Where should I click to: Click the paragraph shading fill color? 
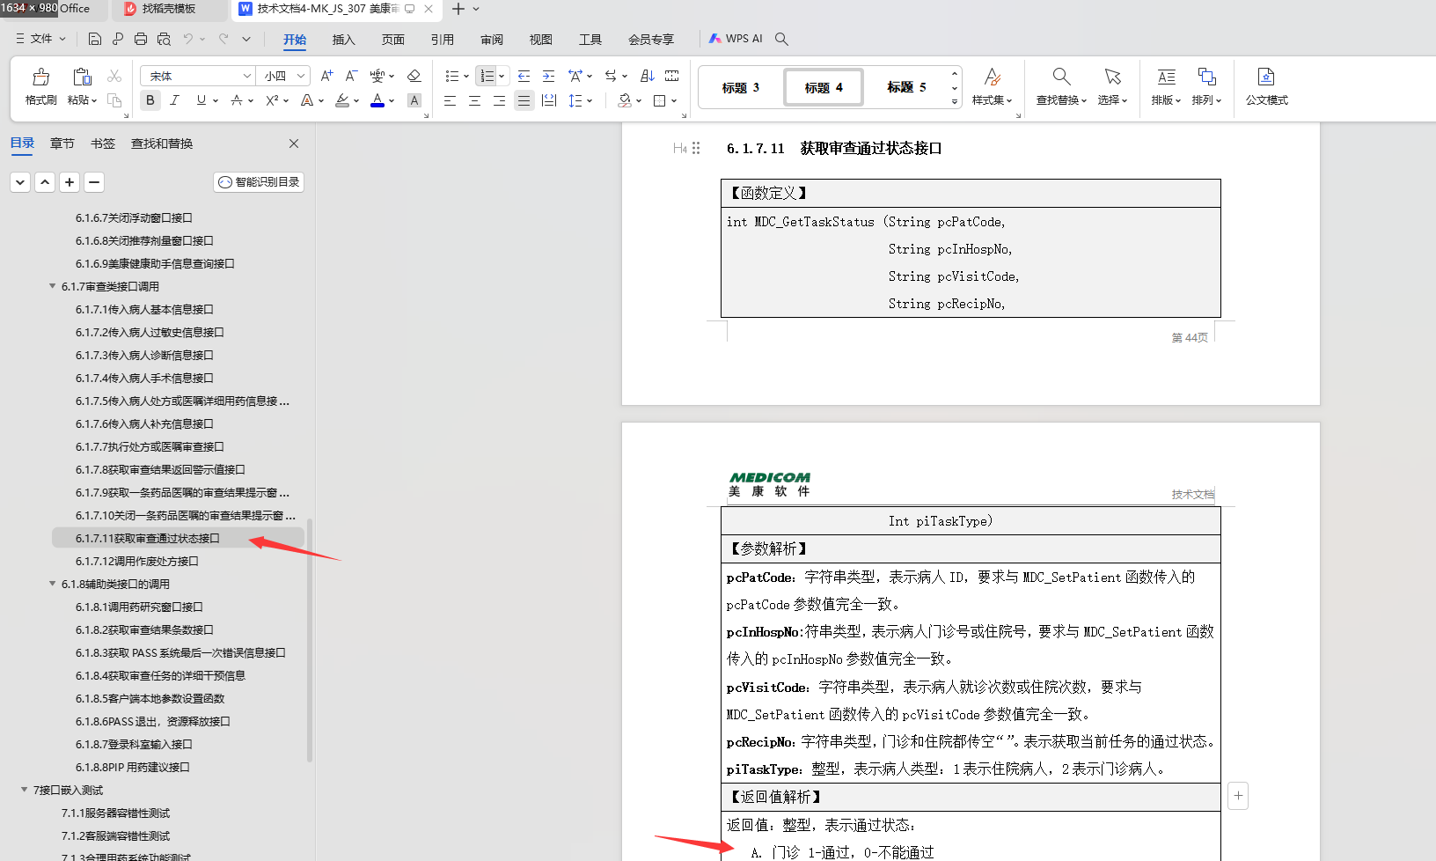pos(625,100)
